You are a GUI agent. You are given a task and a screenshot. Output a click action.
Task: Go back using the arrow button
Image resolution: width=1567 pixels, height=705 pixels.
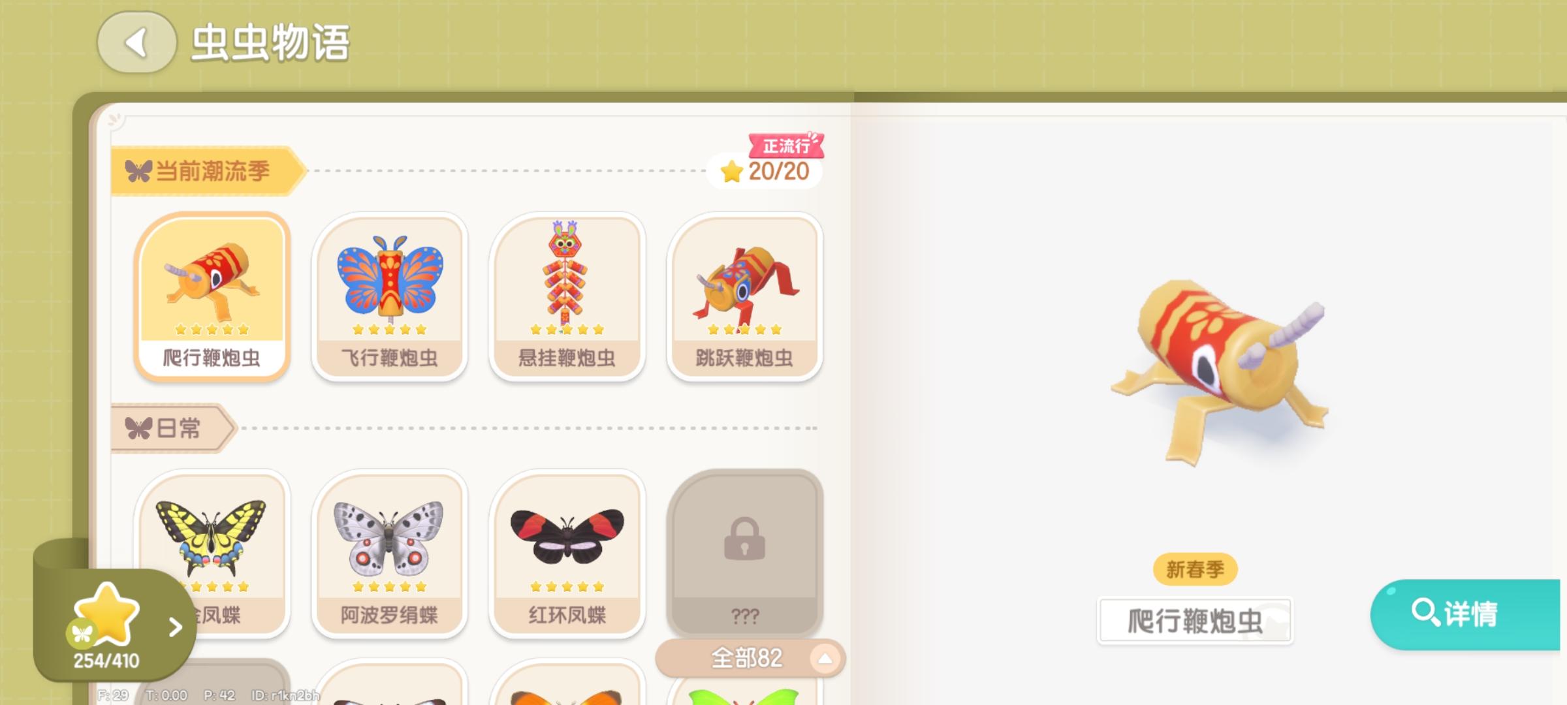pyautogui.click(x=136, y=42)
